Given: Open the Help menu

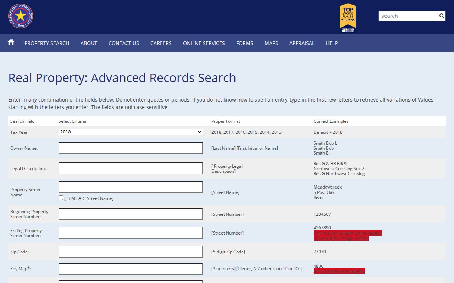Looking at the screenshot, I should coord(332,43).
